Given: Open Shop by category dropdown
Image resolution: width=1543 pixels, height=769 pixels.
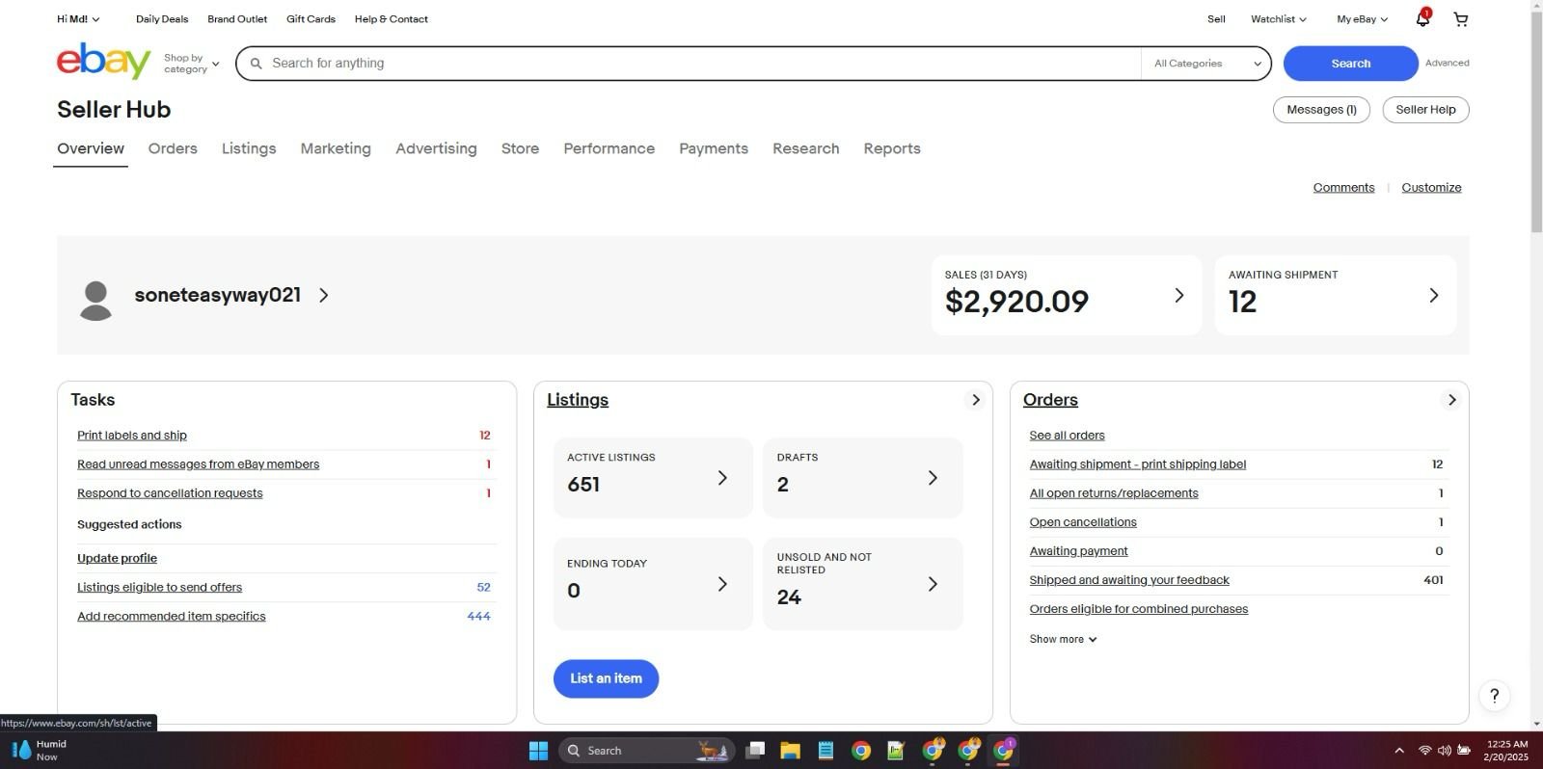Looking at the screenshot, I should click(192, 64).
